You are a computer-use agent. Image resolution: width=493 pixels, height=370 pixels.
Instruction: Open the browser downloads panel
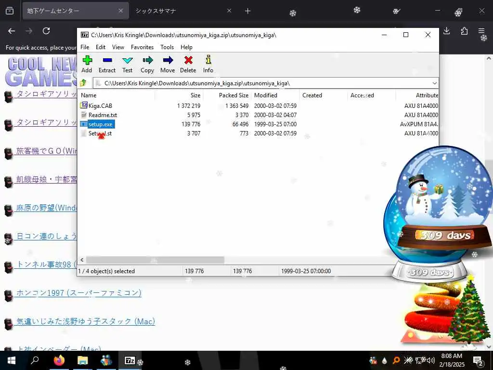click(446, 31)
